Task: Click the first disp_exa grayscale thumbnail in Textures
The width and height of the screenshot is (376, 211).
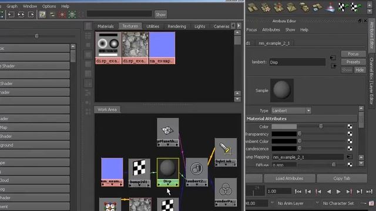Action: 108,48
